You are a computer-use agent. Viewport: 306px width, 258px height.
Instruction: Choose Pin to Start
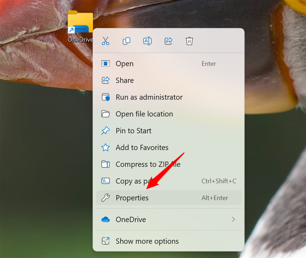169,131
